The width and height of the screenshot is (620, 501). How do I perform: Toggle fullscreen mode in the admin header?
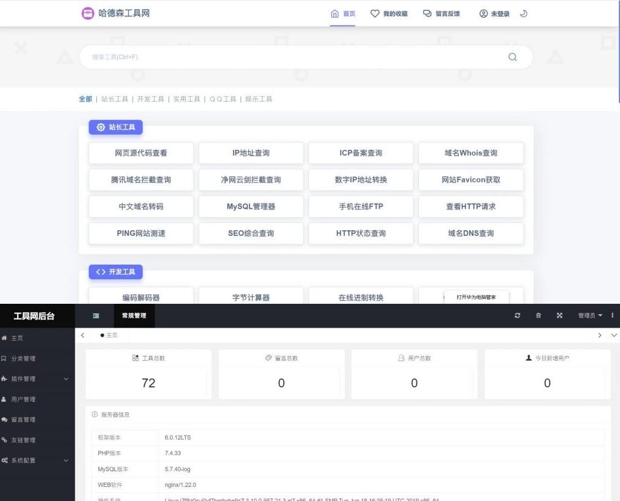[559, 315]
